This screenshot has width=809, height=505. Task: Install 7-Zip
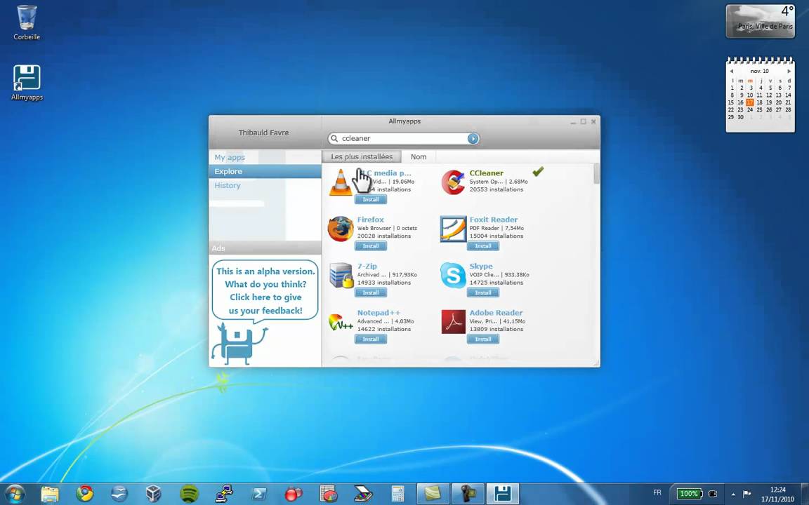pyautogui.click(x=371, y=292)
